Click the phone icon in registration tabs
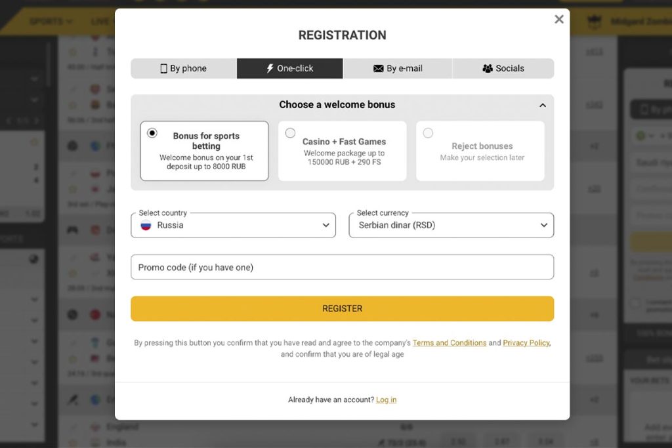 click(x=164, y=68)
